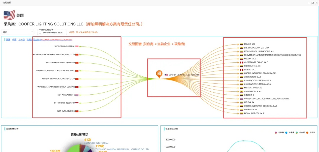The height and width of the screenshot is (152, 319).
Task: Select buyer INELCO S A
Action: tap(249, 95)
